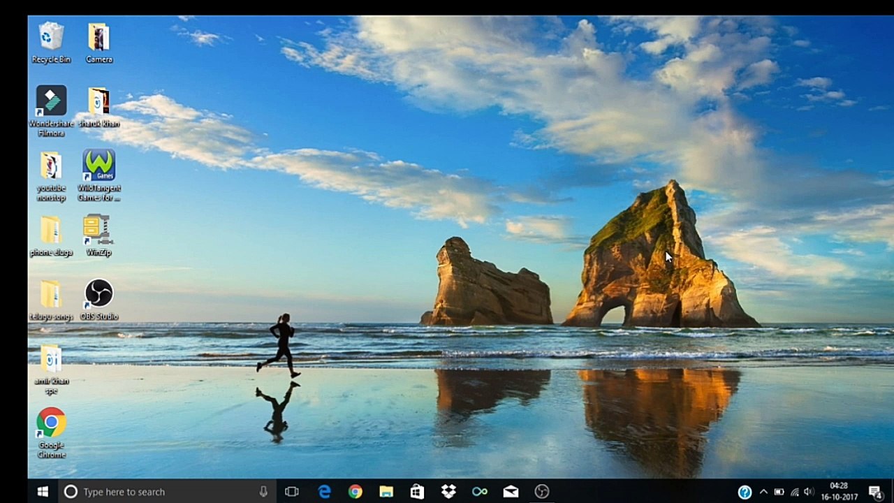Open Dropbox from the taskbar
The height and width of the screenshot is (503, 894).
[448, 492]
